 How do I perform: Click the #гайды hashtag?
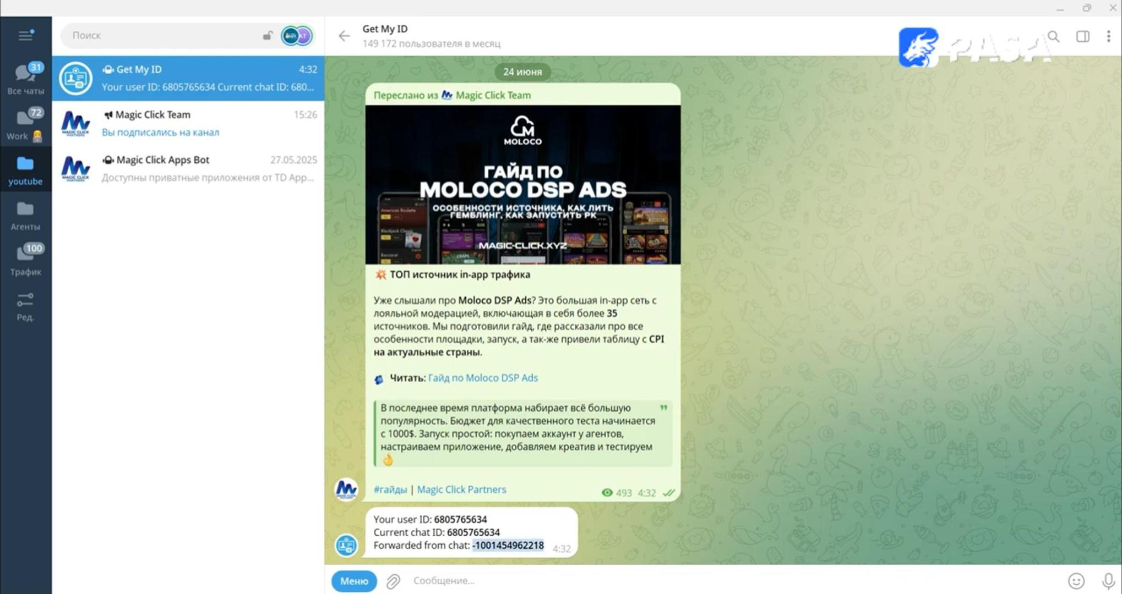pyautogui.click(x=390, y=490)
